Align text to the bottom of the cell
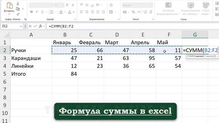 [92, 5]
